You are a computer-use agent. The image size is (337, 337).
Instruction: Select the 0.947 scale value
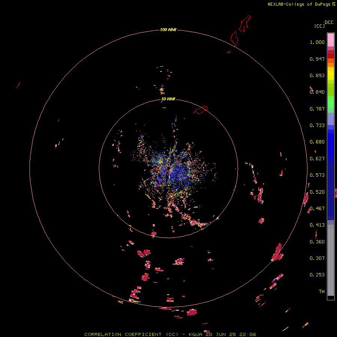[317, 59]
